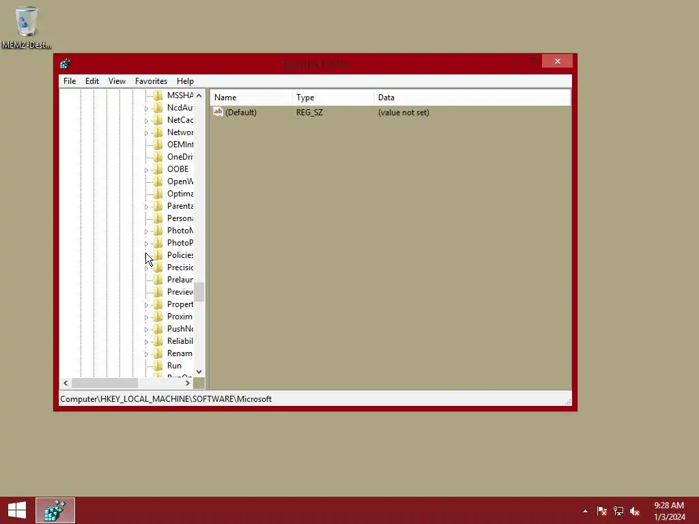This screenshot has width=699, height=524.
Task: Select the Parenta folder icon
Action: pyautogui.click(x=158, y=206)
